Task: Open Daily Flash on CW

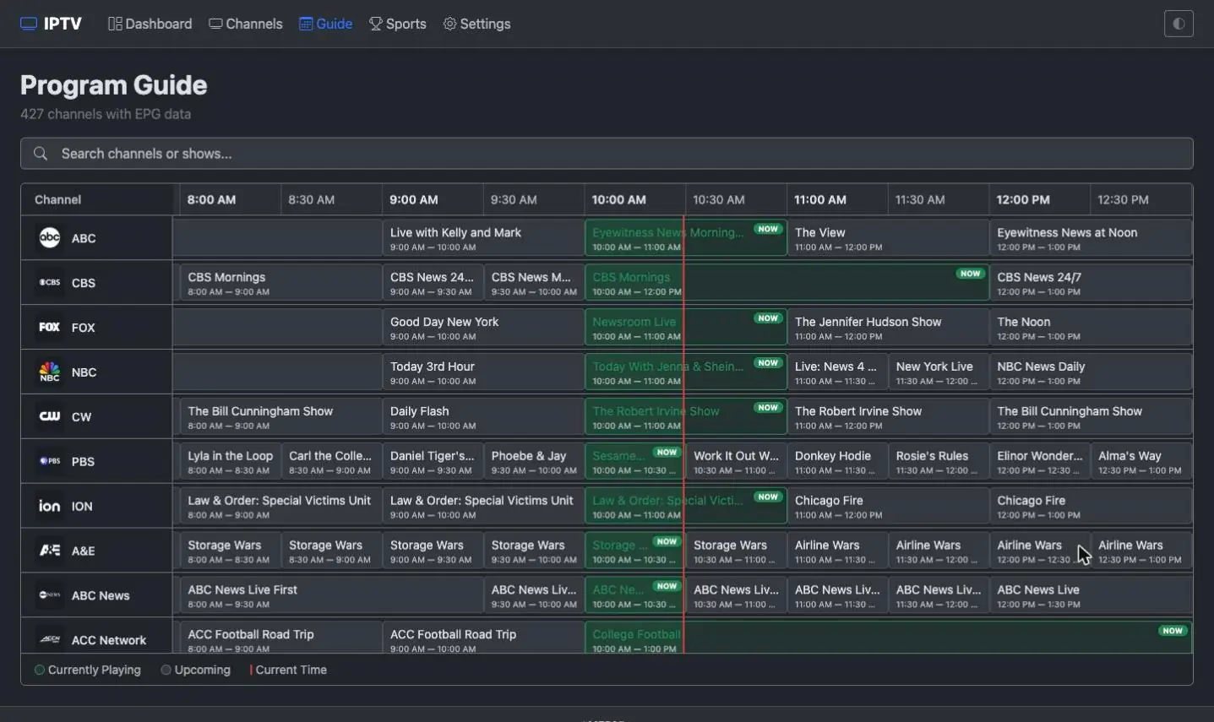Action: [483, 416]
